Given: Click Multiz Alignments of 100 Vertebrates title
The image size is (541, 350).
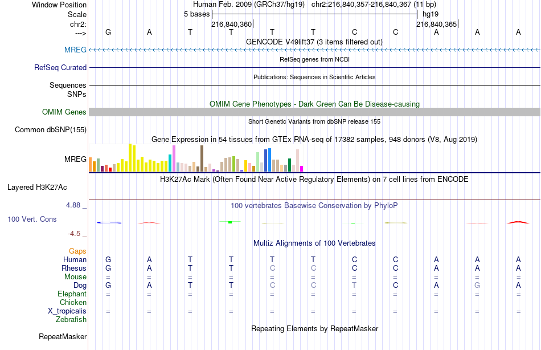Looking at the screenshot, I should coord(314,243).
